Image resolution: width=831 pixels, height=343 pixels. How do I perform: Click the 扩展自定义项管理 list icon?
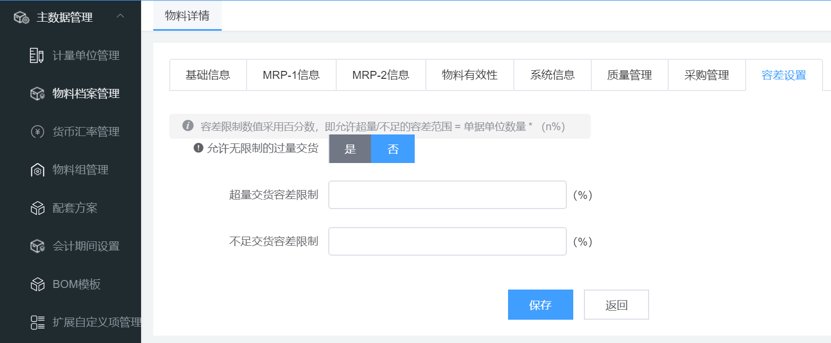coord(37,322)
